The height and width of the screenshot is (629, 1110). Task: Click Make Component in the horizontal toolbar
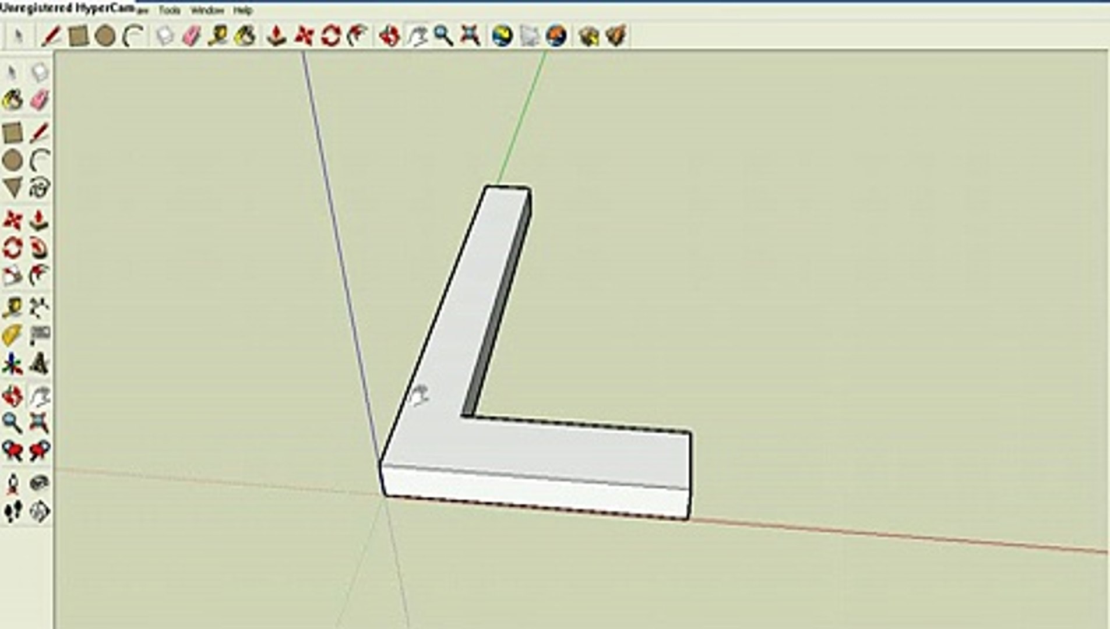165,36
